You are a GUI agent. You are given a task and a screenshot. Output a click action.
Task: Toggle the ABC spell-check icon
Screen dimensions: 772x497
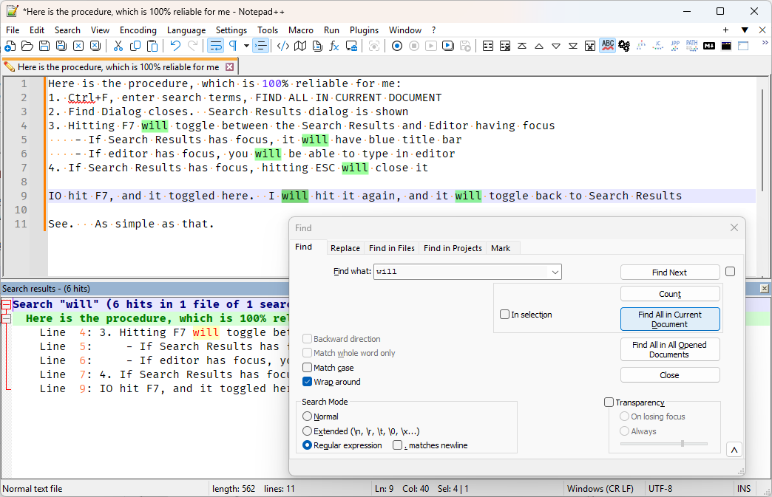(x=608, y=46)
